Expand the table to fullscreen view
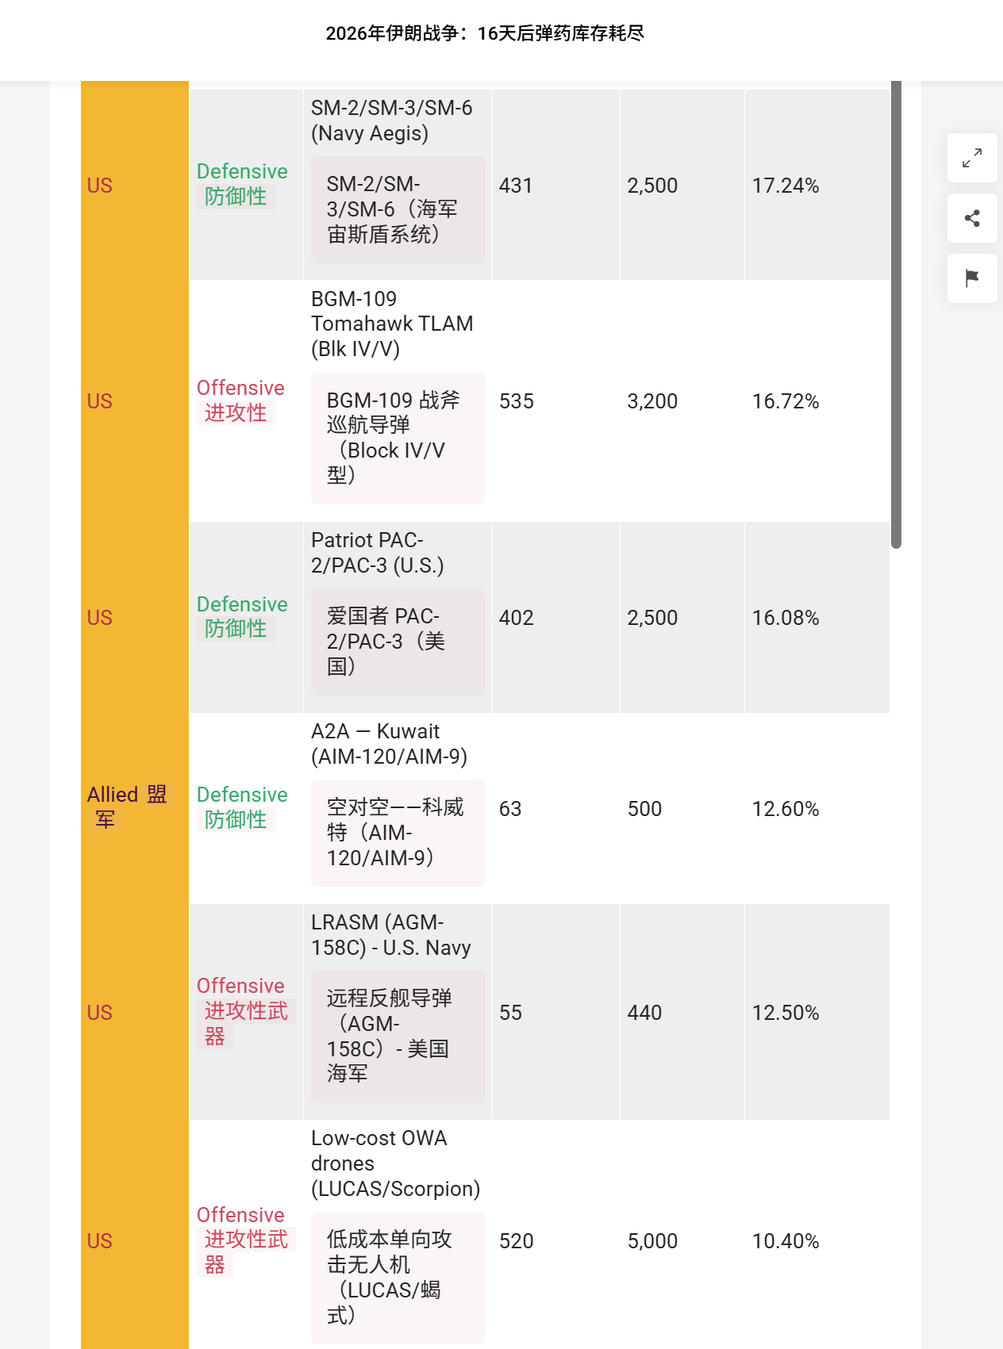Screen dimensions: 1003x1349 pyautogui.click(x=971, y=159)
